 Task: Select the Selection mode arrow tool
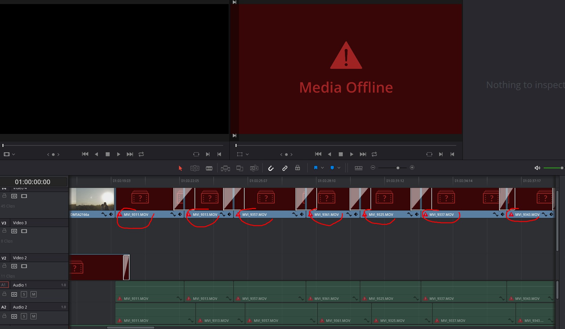[180, 168]
